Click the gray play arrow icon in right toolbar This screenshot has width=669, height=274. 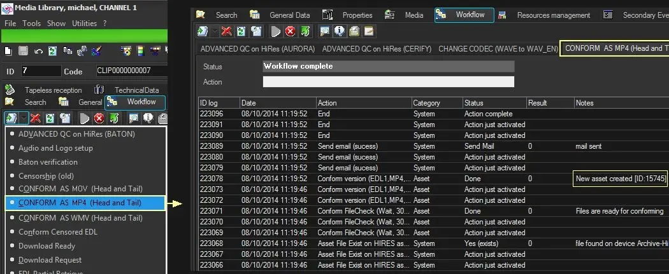tap(276, 31)
